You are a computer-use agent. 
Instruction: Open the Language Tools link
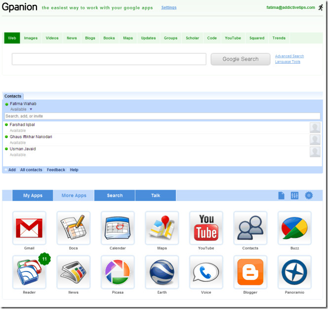(287, 62)
